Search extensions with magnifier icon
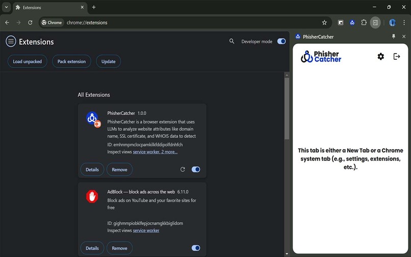Image resolution: width=411 pixels, height=257 pixels. tap(232, 41)
